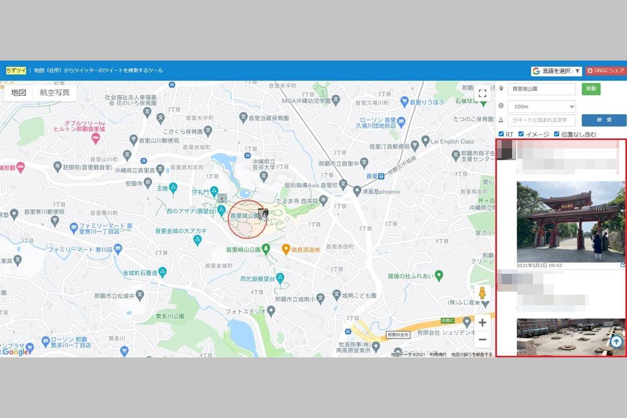Open the 100m radius dropdown

click(x=542, y=107)
